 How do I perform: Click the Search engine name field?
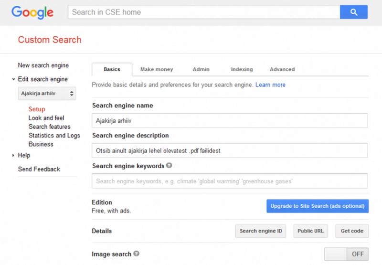click(x=230, y=121)
